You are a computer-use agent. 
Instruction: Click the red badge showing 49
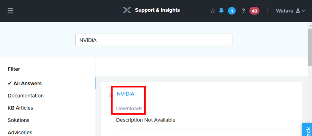254,11
